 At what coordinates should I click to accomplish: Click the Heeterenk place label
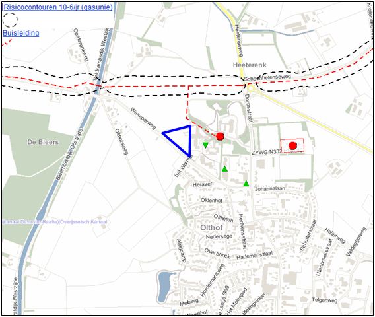point(250,65)
